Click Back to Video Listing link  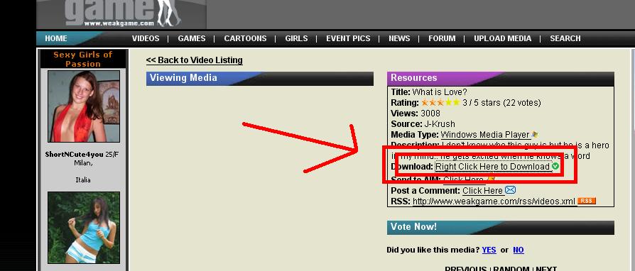click(194, 60)
